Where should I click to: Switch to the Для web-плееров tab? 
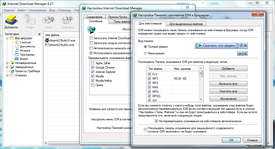150,23
